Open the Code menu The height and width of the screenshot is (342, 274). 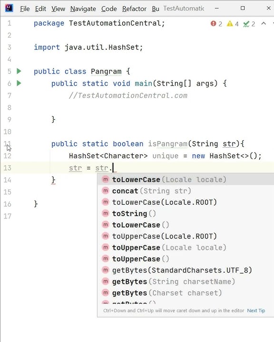(x=109, y=9)
